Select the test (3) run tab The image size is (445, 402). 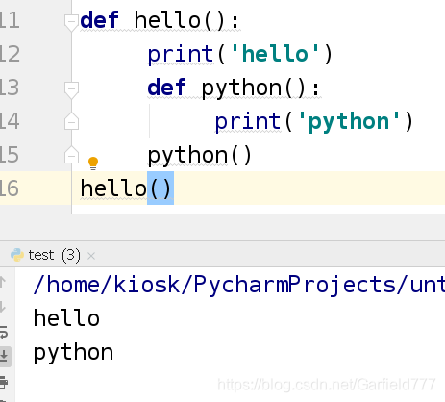tap(54, 255)
